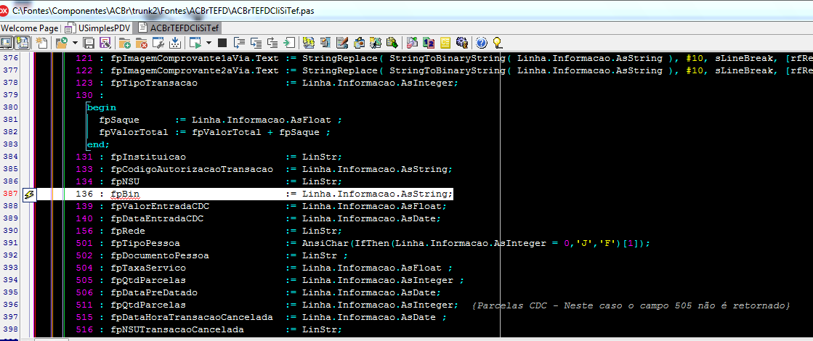Click the toggle form/unit toolbar icon
The height and width of the screenshot is (341, 813).
click(22, 42)
